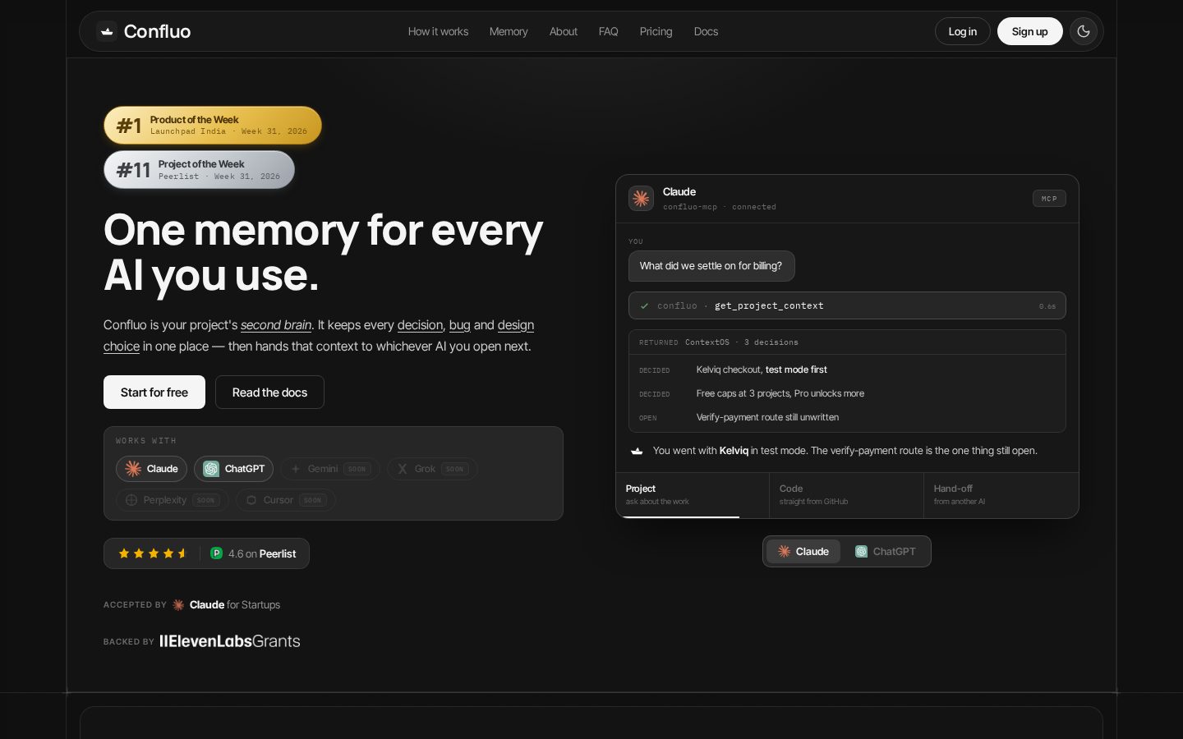Follow the 'second brain' link
Viewport: 1183px width, 739px height.
pos(276,325)
